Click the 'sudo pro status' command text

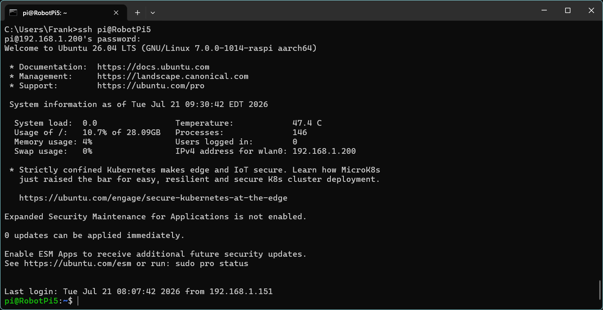click(212, 263)
